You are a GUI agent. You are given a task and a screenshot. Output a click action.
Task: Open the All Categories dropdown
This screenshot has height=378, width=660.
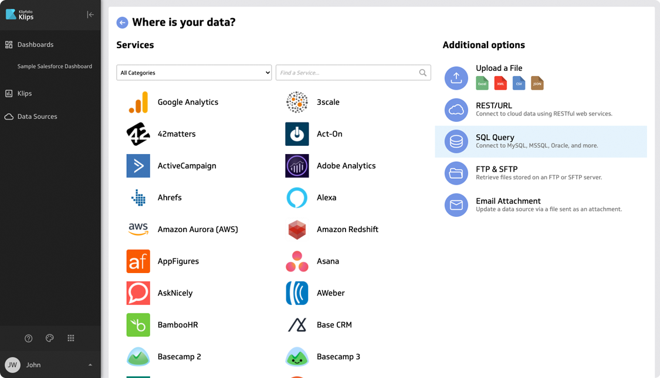pos(194,73)
